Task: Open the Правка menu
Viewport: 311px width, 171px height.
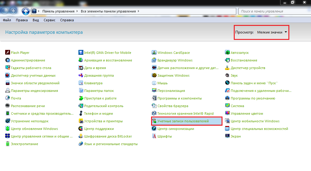Action: click(x=22, y=20)
